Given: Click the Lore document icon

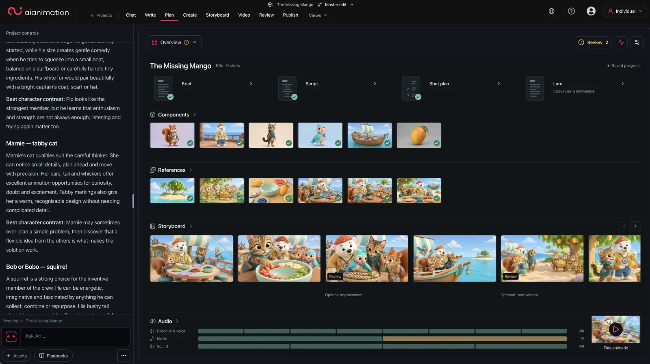Looking at the screenshot, I should [535, 88].
